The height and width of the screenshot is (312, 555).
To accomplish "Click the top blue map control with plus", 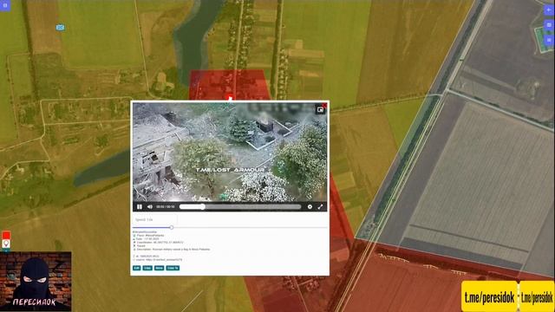I will 549,10.
